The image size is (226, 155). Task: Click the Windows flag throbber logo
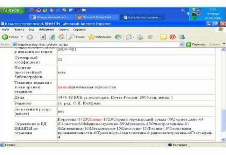tap(221, 29)
